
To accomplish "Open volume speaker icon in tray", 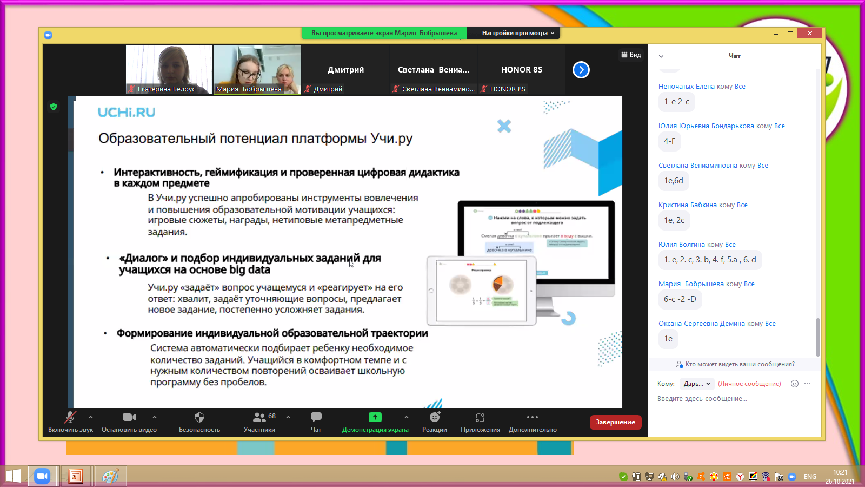I will [675, 477].
